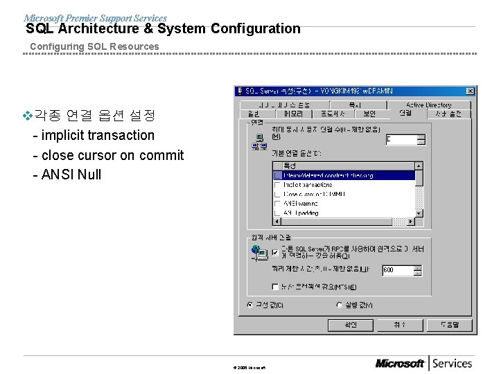Open the first tab in the top tab row

(284, 105)
